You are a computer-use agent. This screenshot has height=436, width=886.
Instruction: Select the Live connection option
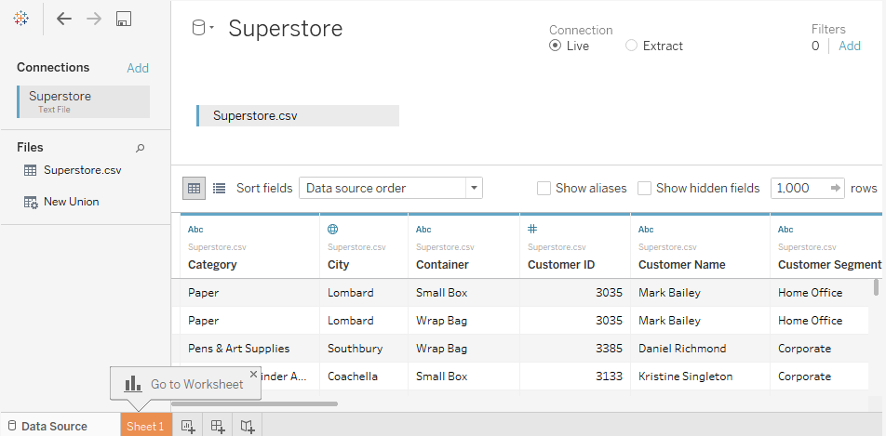tap(555, 46)
